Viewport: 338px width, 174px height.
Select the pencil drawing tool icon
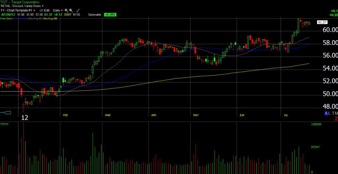(x=78, y=10)
